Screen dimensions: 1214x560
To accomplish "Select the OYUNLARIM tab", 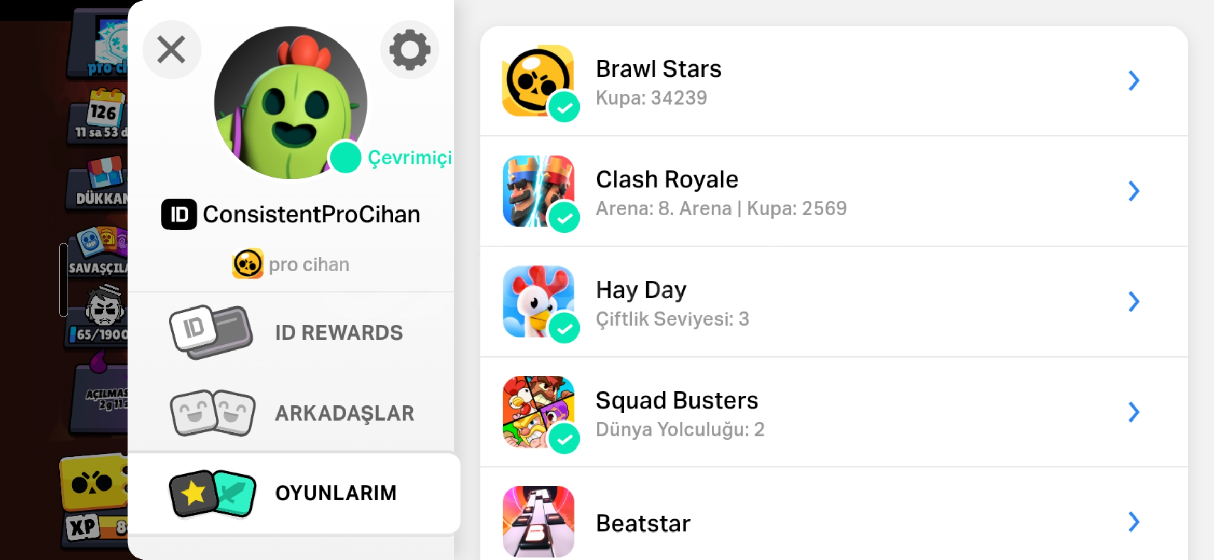I will 294,493.
